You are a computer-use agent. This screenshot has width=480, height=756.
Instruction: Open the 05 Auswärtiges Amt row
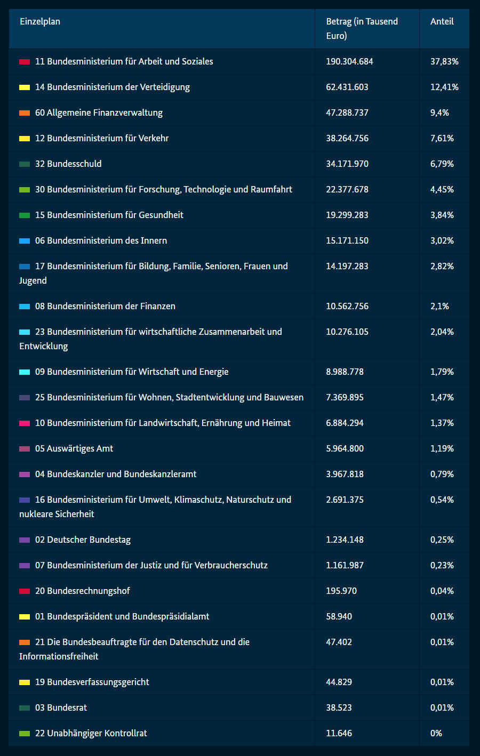coord(74,449)
